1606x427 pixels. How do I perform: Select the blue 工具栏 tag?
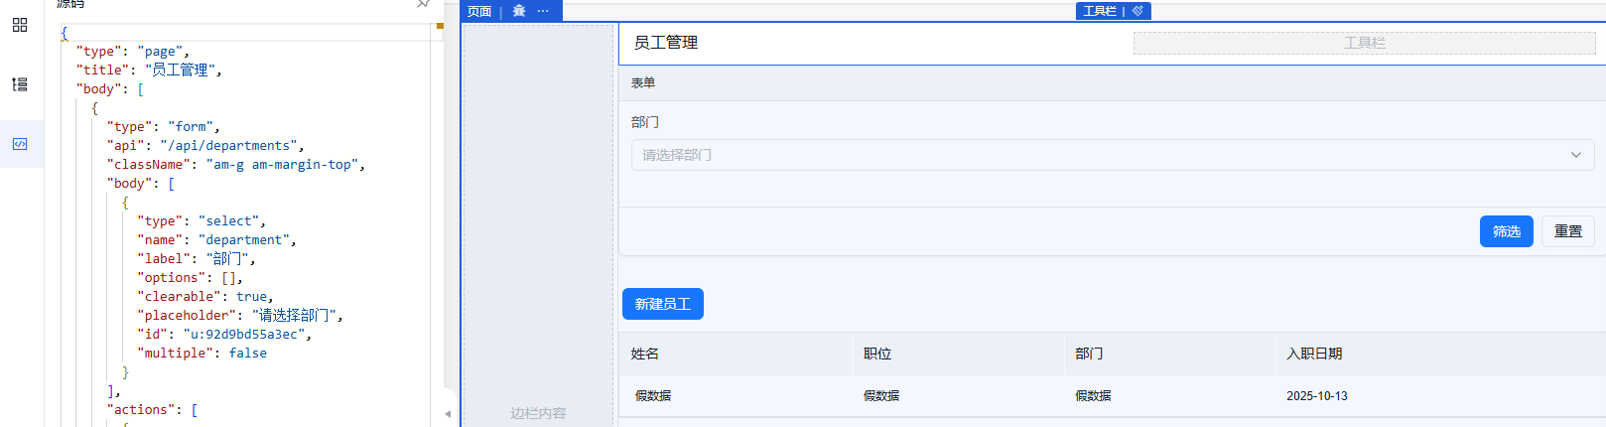pyautogui.click(x=1099, y=11)
